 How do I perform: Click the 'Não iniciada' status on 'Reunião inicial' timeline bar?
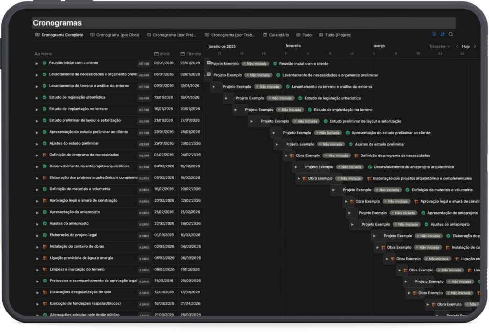[x=255, y=63]
